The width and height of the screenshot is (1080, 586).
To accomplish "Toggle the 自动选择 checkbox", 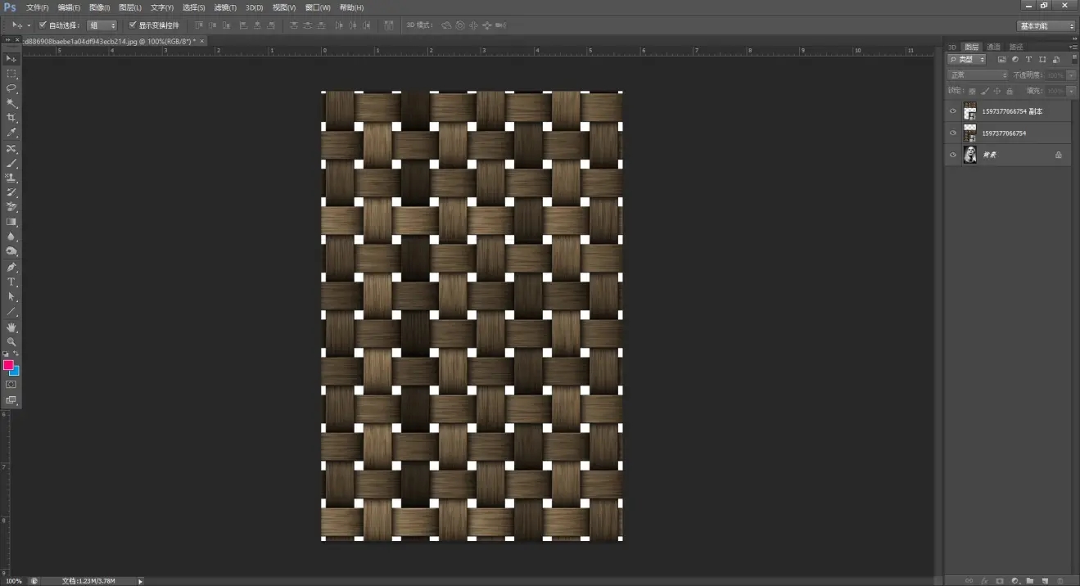I will click(43, 25).
